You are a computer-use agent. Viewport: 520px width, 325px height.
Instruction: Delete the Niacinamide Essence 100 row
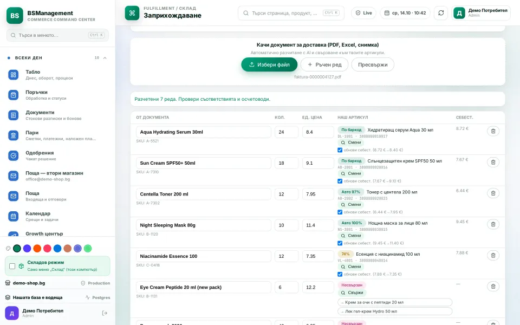point(493,255)
